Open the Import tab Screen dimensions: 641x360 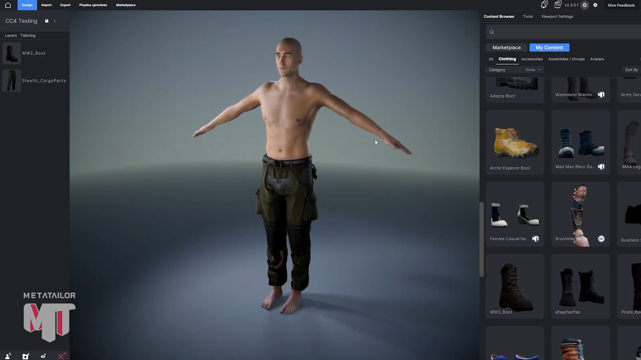pos(46,5)
